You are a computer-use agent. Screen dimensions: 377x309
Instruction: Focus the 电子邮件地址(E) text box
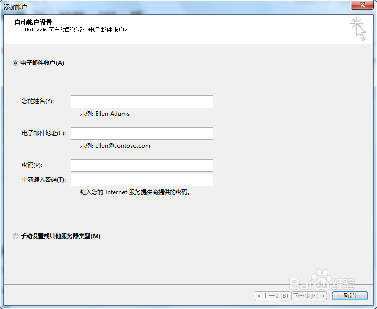pyautogui.click(x=142, y=134)
